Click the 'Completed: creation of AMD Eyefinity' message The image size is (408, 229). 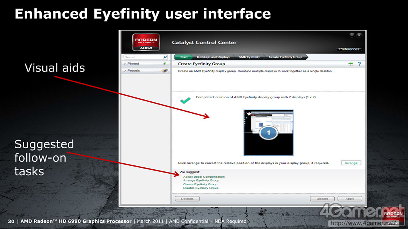point(255,97)
